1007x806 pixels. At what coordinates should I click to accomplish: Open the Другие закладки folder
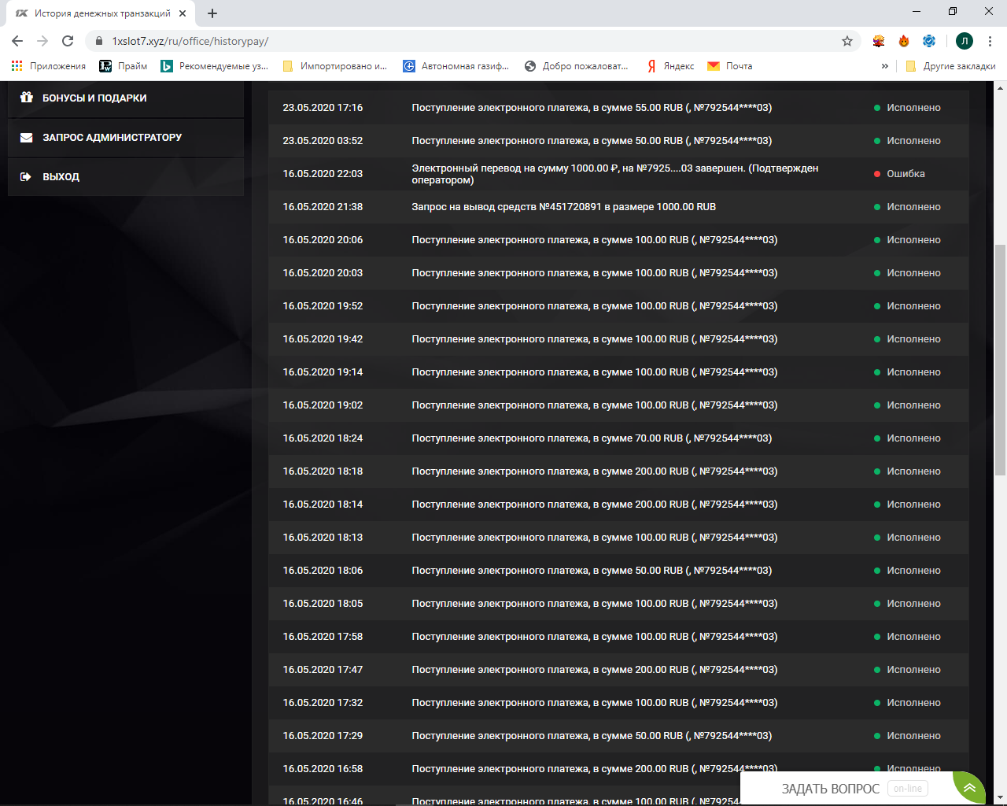click(951, 66)
